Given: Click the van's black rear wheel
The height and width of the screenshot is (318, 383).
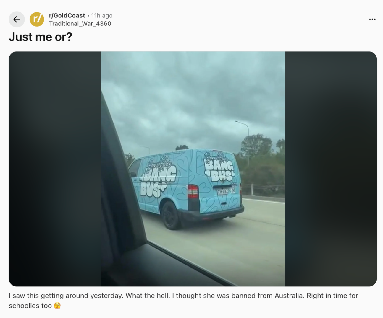Looking at the screenshot, I should tap(171, 216).
